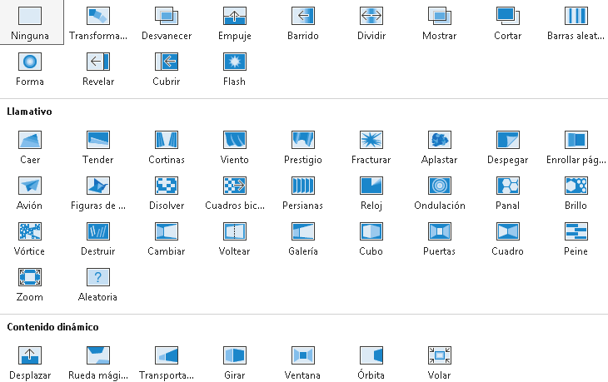The width and height of the screenshot is (608, 382).
Task: Pick the Avión transition effect
Action: 30,193
